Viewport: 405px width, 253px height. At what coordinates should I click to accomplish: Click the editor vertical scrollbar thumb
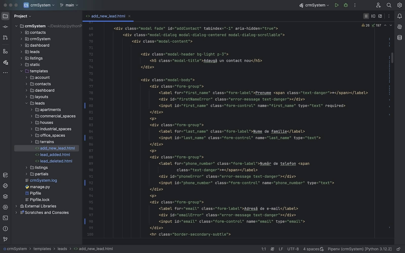392,58
